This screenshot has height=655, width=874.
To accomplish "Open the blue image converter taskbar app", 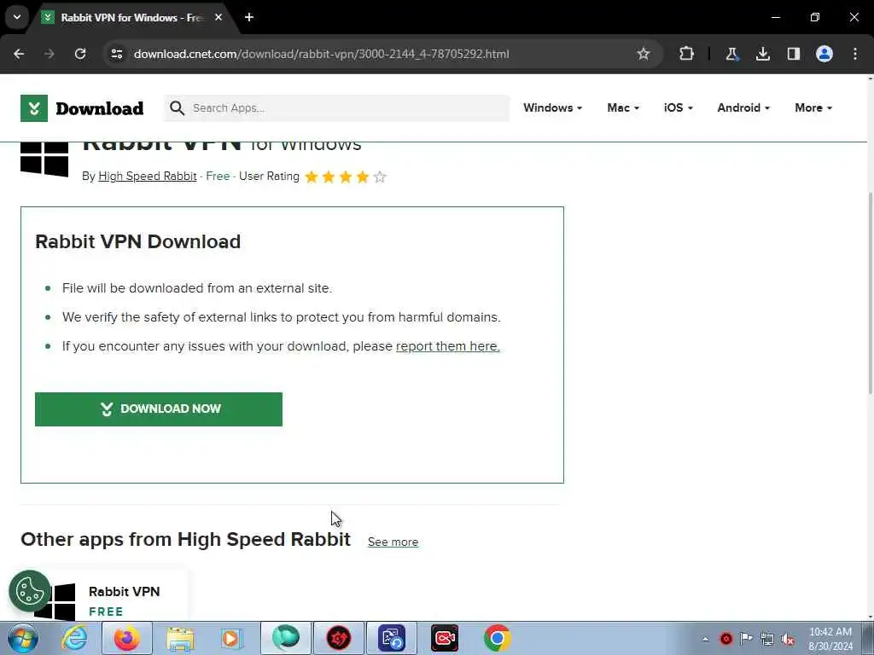I will click(x=391, y=638).
